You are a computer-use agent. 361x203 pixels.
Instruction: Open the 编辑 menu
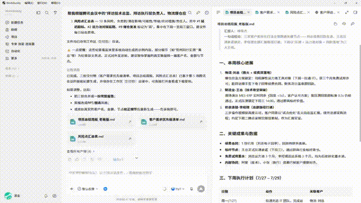click(29, 3)
